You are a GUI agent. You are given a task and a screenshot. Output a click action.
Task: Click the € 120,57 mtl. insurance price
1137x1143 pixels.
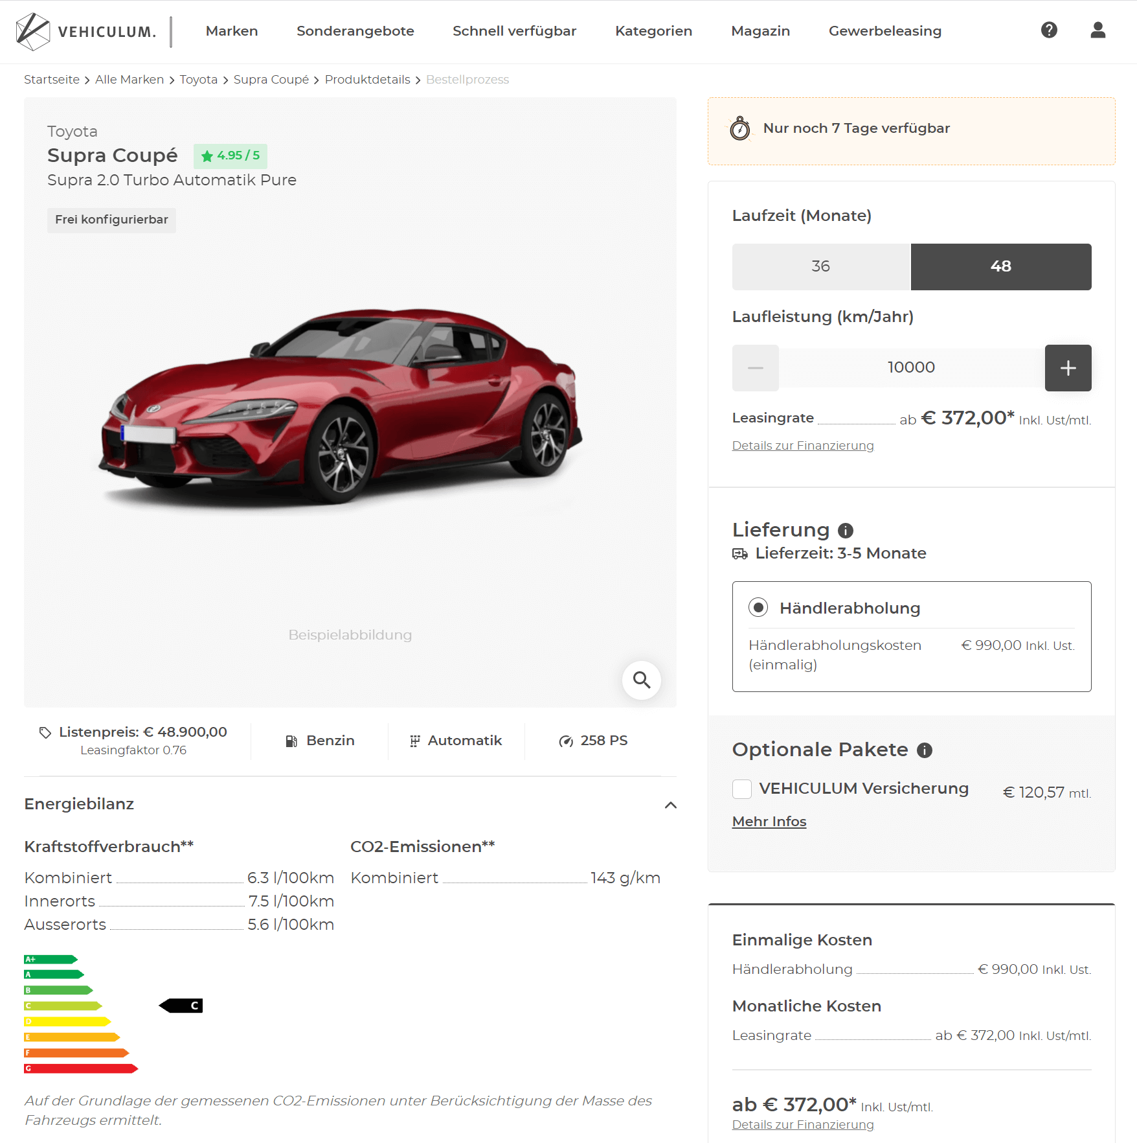tap(1046, 792)
